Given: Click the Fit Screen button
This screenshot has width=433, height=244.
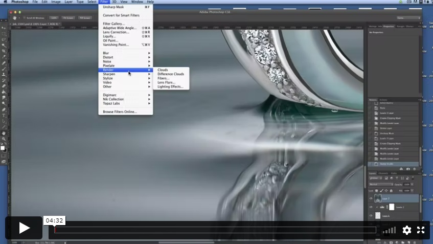Looking at the screenshot, I should (68, 18).
